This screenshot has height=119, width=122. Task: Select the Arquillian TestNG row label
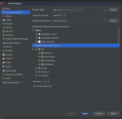tap(50, 38)
